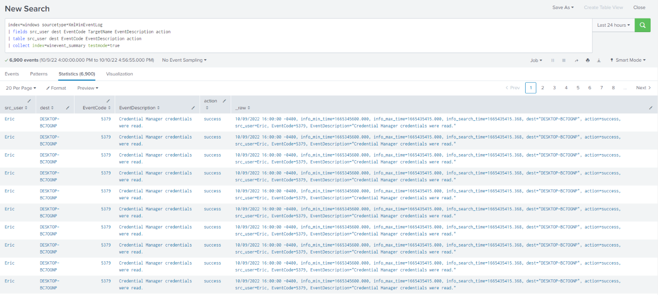658x295 pixels.
Task: Open the Format options
Action: pos(56,88)
